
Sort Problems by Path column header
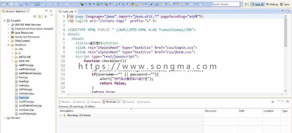pos(250,111)
